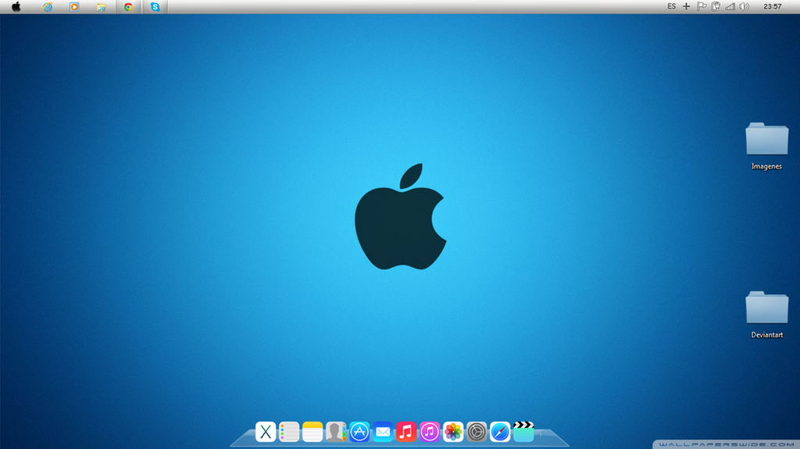
Task: Open the Mail envelope icon in the dock
Action: coord(383,432)
